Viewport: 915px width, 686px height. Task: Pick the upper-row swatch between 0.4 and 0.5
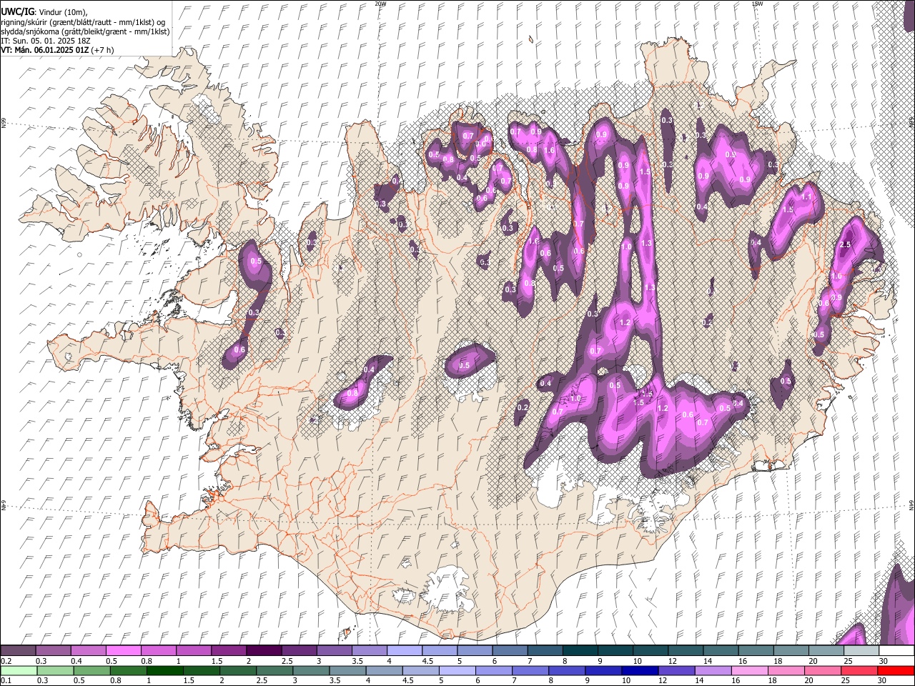88,650
